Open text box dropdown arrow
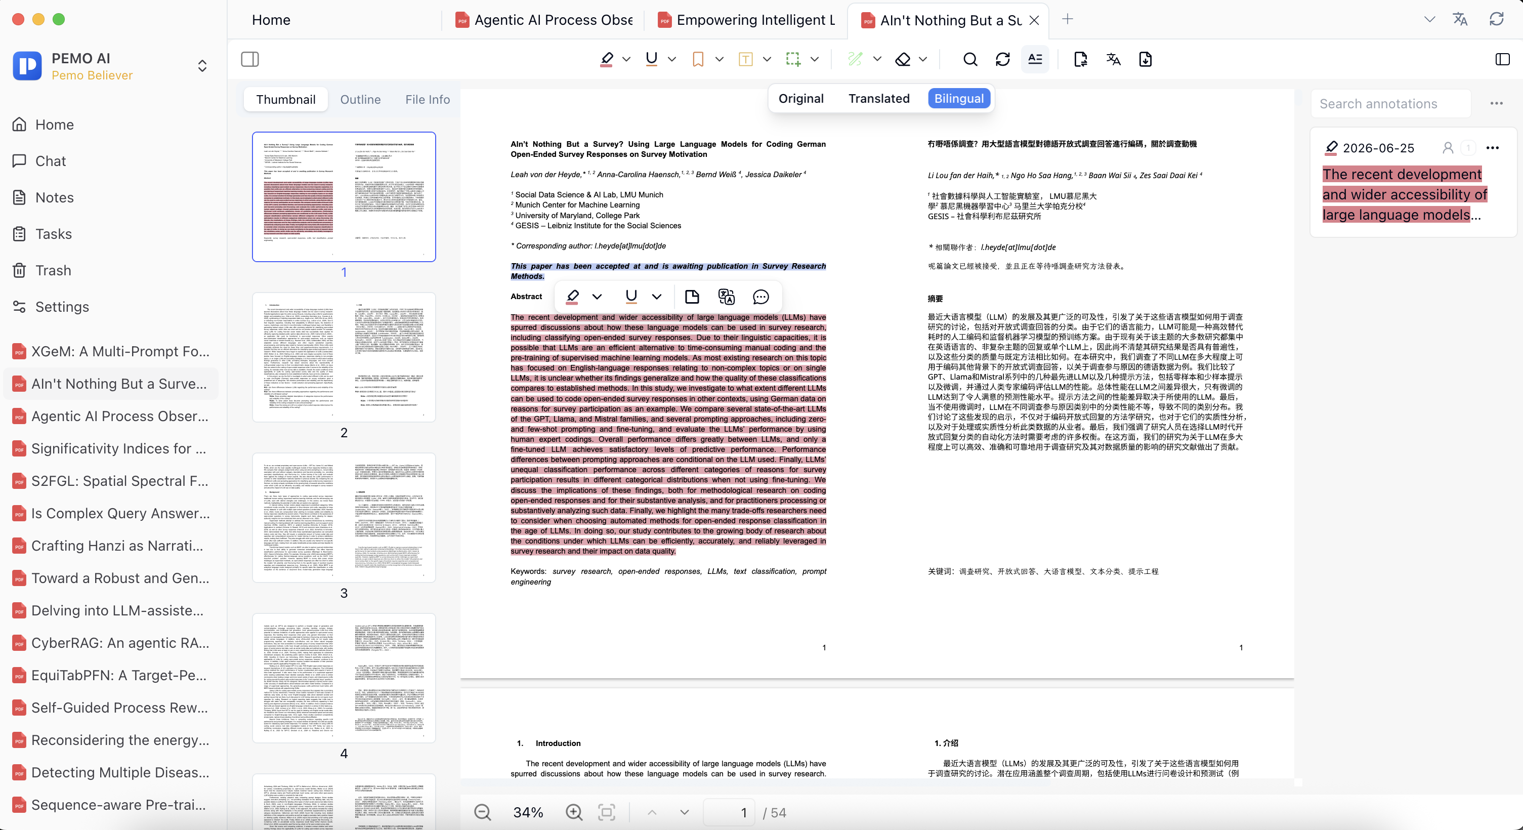This screenshot has height=830, width=1523. click(767, 59)
